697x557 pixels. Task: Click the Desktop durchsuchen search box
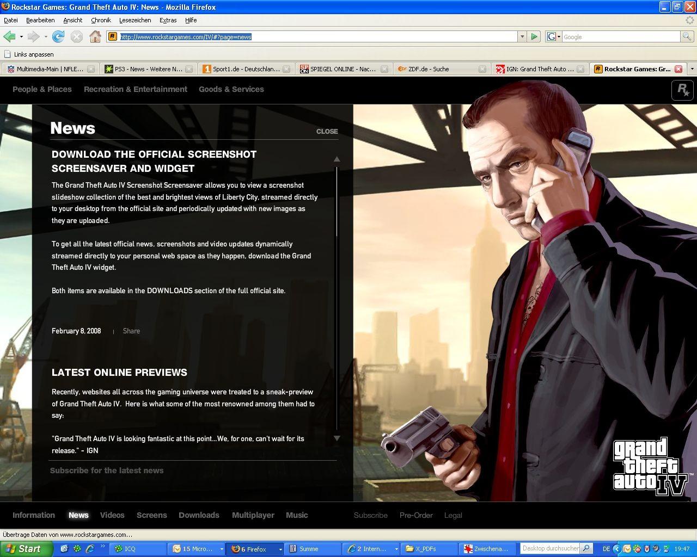(551, 548)
